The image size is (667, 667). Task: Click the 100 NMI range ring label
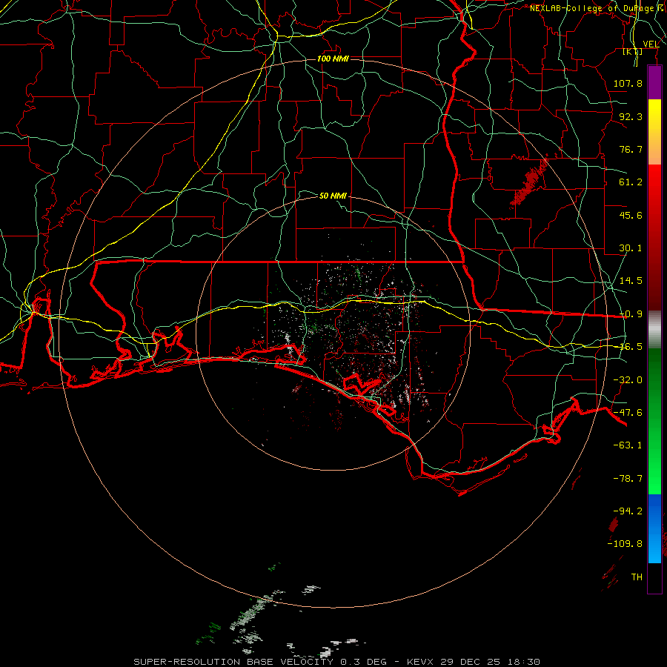(x=333, y=59)
